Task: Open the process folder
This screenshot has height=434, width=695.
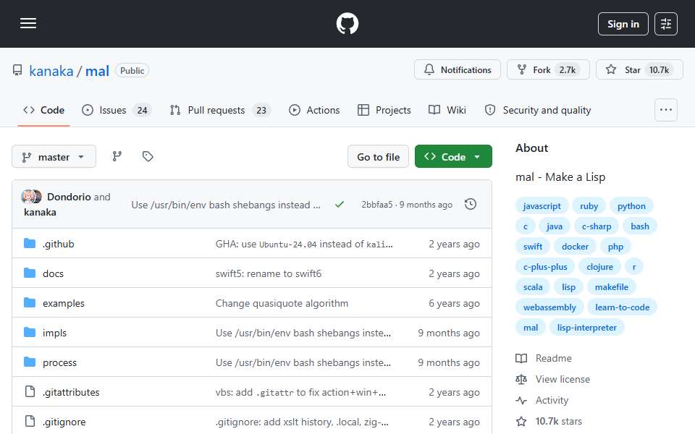Action: 59,362
